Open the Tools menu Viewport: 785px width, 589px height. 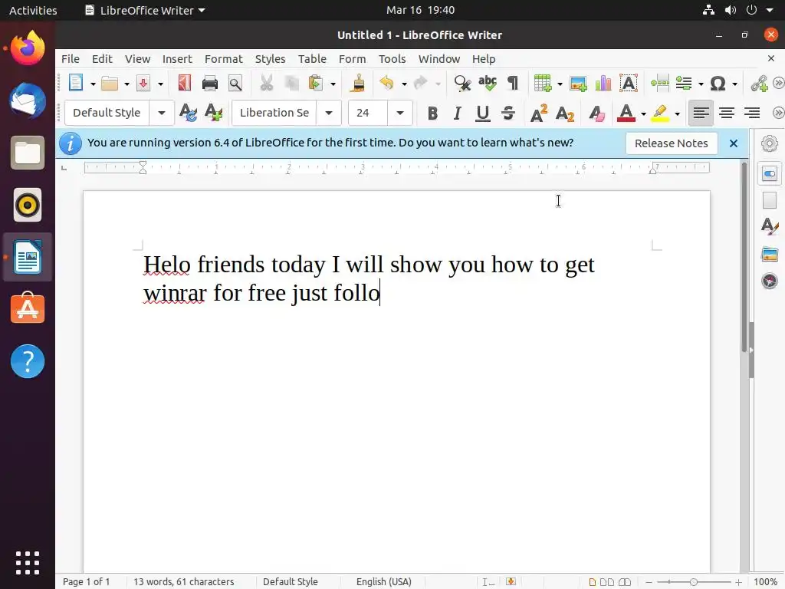pos(392,58)
